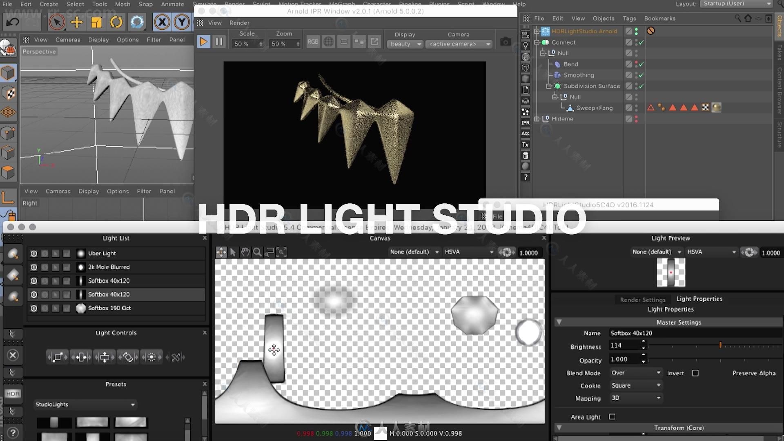Image resolution: width=784 pixels, height=441 pixels.
Task: Click the Light Preview exposure aperture icon
Action: point(749,252)
